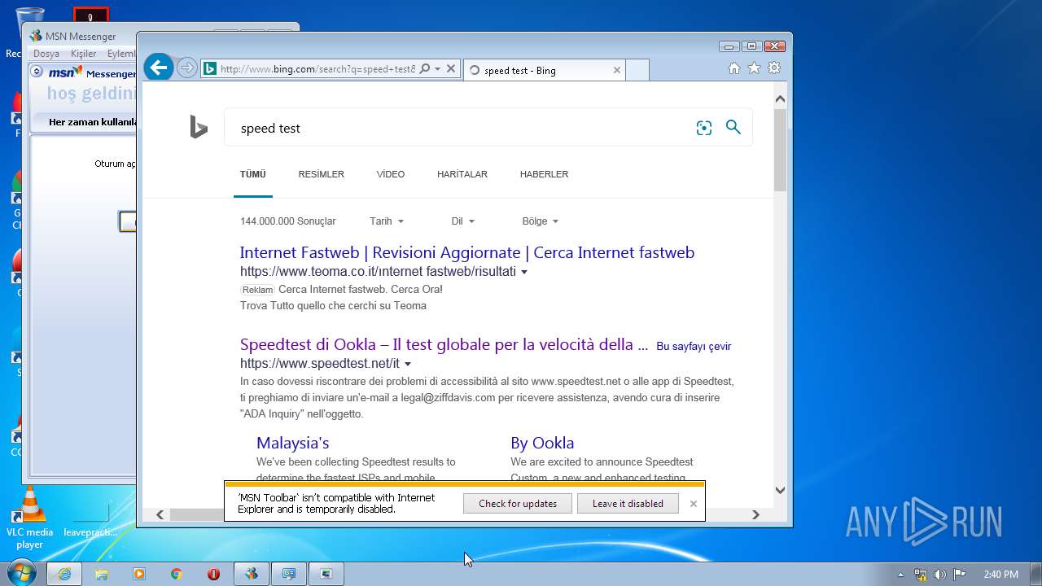Viewport: 1042px width, 586px height.
Task: Expand the Bölge filter dropdown
Action: (x=541, y=221)
